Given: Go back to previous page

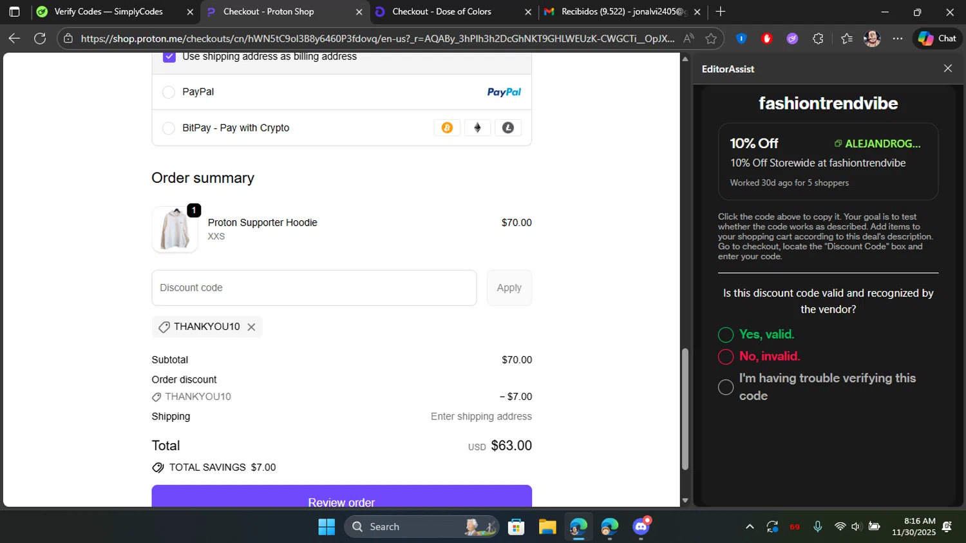Looking at the screenshot, I should pyautogui.click(x=14, y=39).
